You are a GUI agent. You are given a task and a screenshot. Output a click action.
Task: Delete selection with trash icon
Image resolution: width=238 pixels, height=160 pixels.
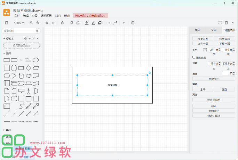[62, 23]
